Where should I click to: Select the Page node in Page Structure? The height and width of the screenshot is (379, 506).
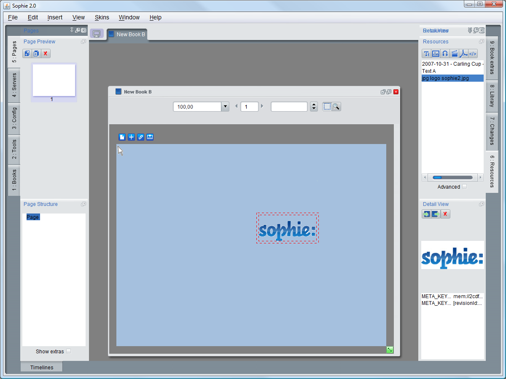[32, 217]
